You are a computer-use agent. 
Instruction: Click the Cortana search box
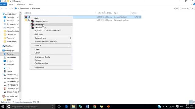click(x=30, y=107)
